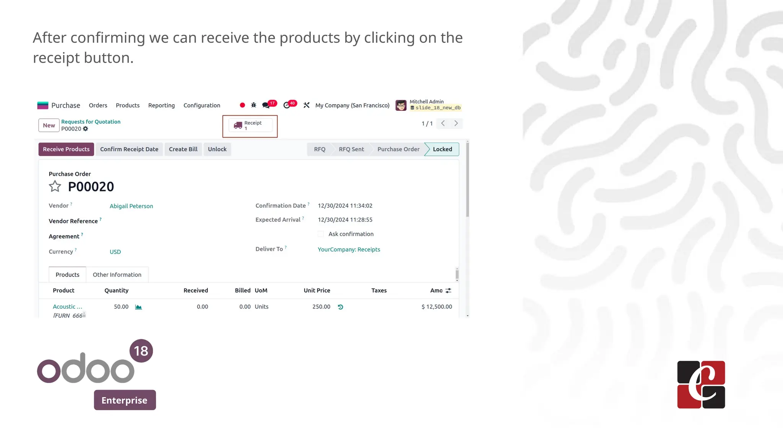
Task: Go to next record arrow
Action: (456, 123)
